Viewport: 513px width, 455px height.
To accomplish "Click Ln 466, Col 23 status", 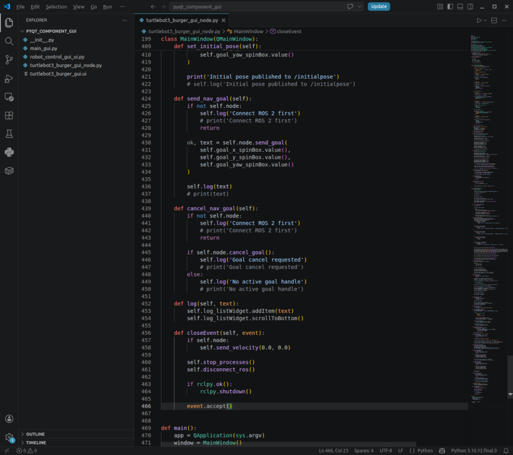I will pyautogui.click(x=333, y=451).
